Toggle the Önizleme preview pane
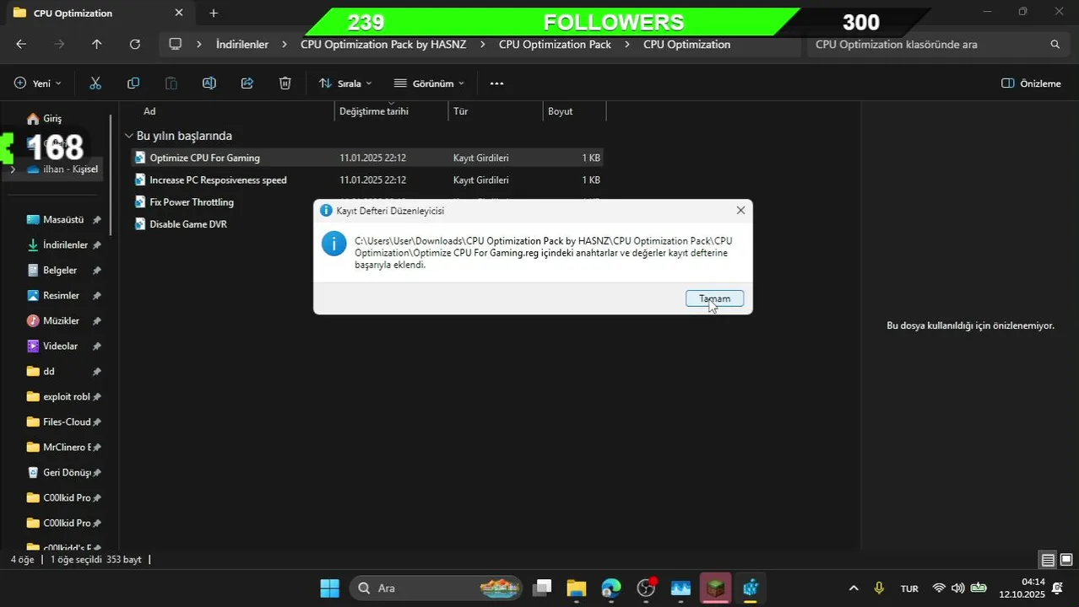 [1031, 83]
